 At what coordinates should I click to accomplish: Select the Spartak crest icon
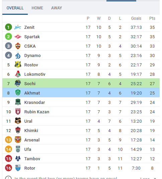(18, 37)
